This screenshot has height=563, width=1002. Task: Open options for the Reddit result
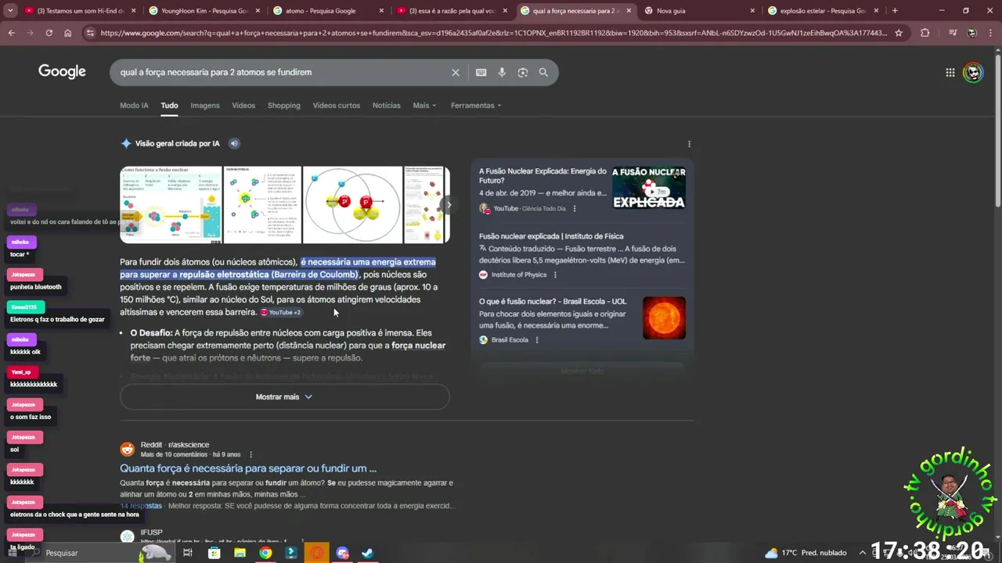tap(250, 454)
